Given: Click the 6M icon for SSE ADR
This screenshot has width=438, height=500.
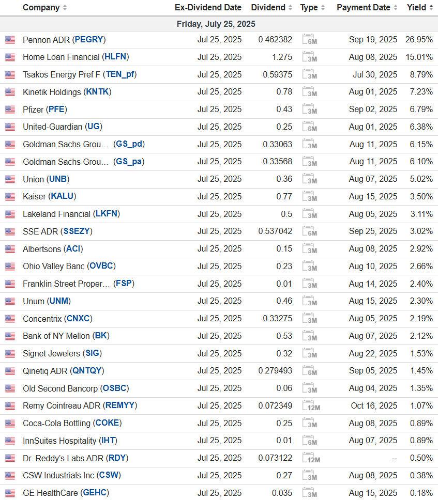Looking at the screenshot, I should pyautogui.click(x=309, y=231).
